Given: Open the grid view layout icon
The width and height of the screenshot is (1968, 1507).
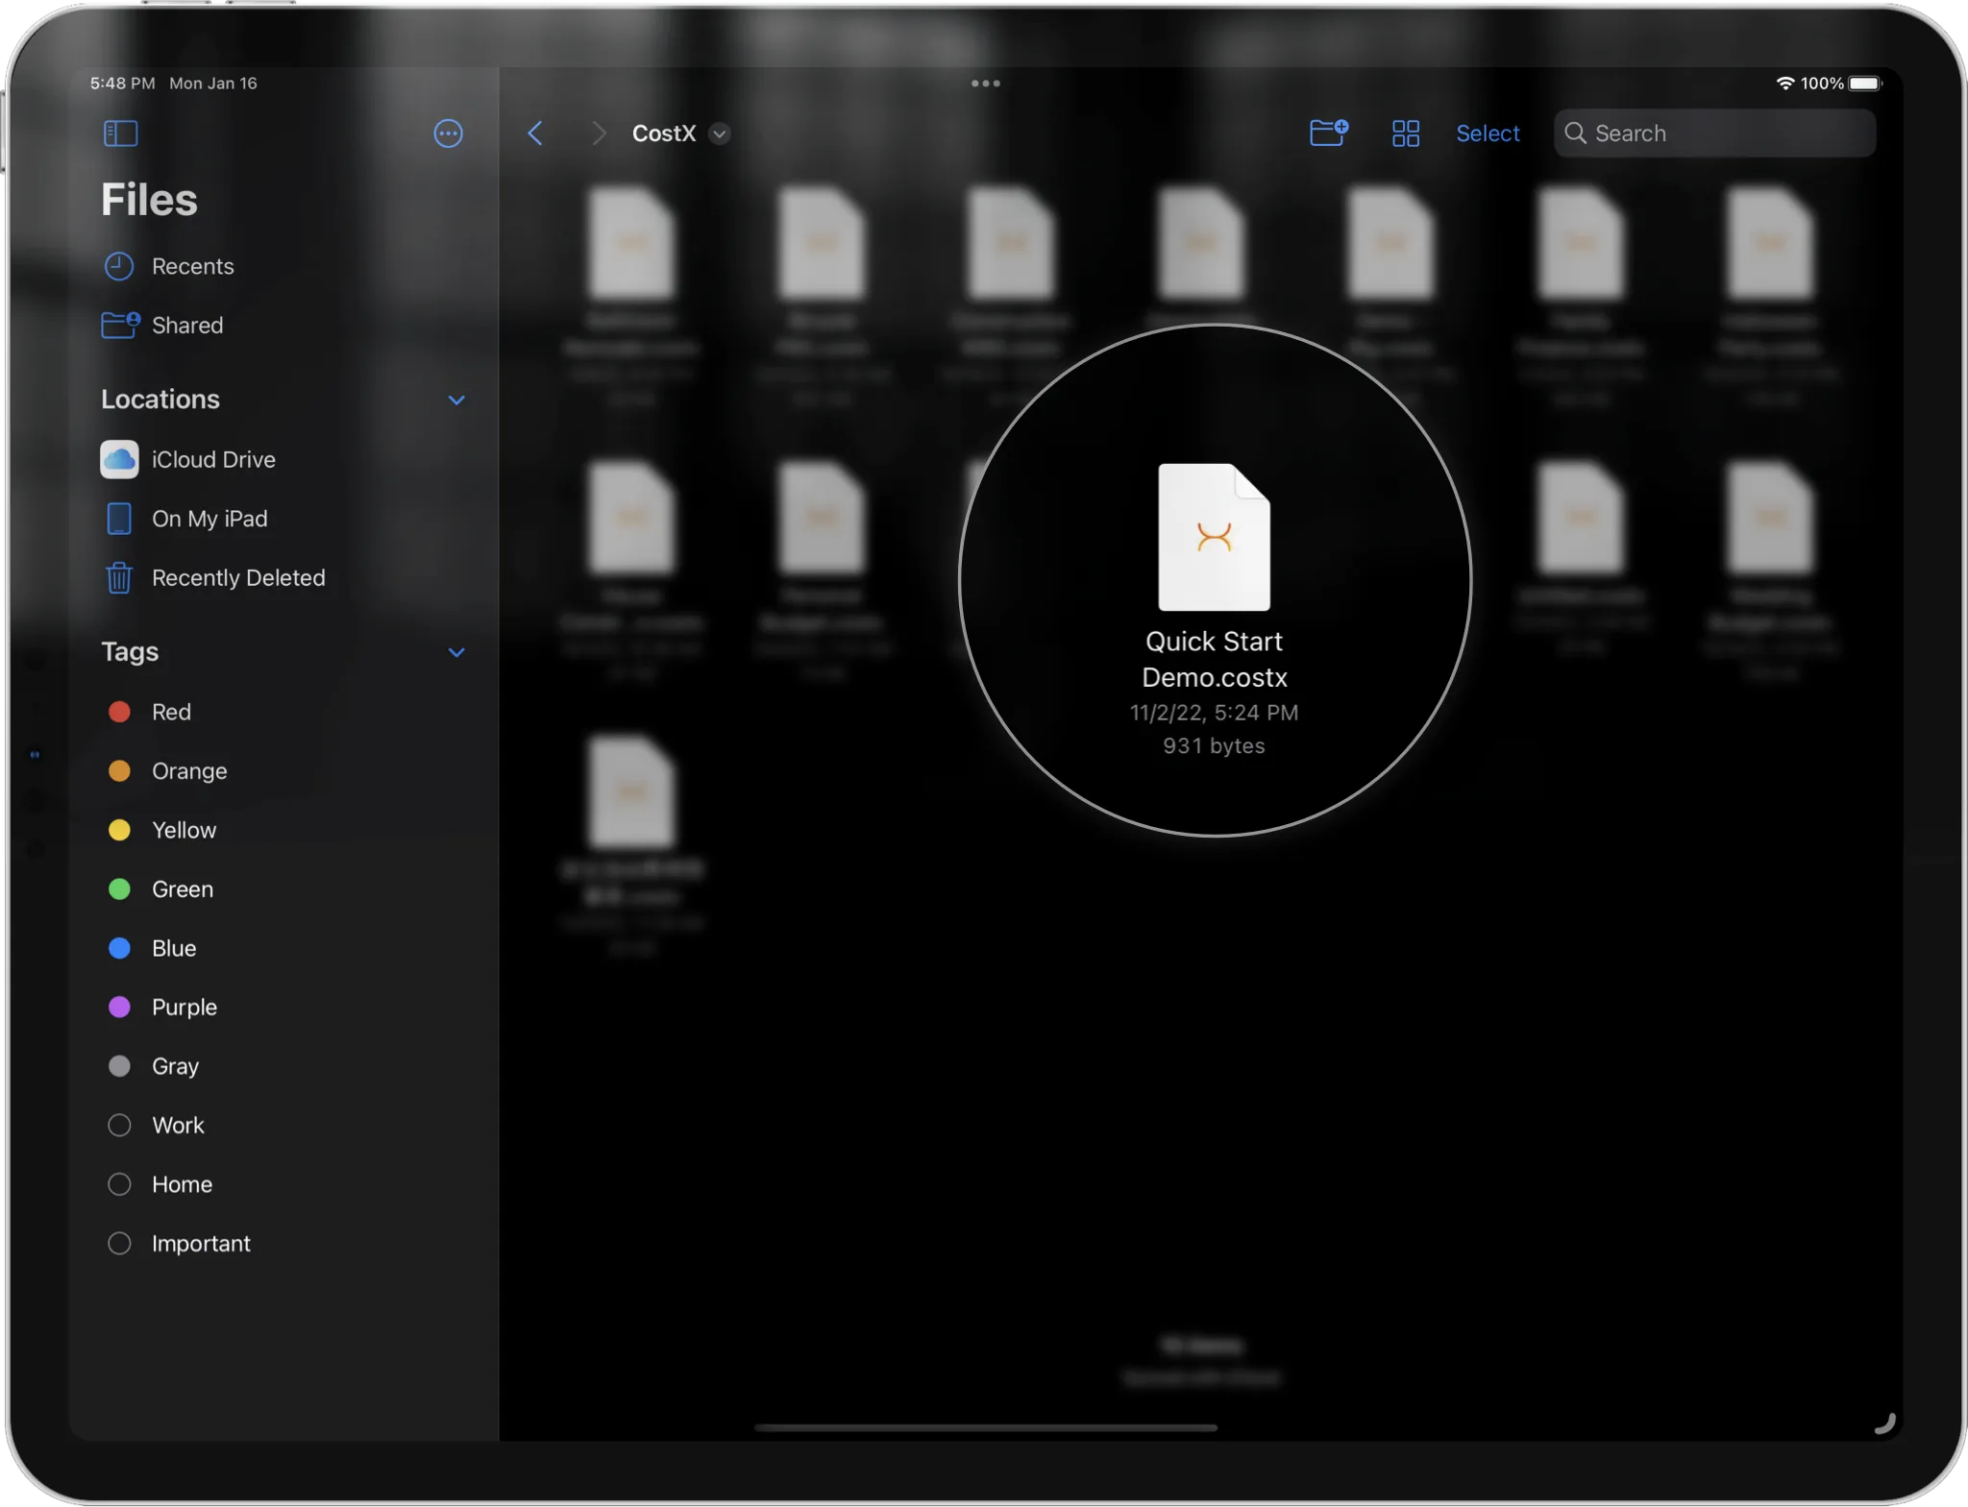Looking at the screenshot, I should tap(1405, 133).
